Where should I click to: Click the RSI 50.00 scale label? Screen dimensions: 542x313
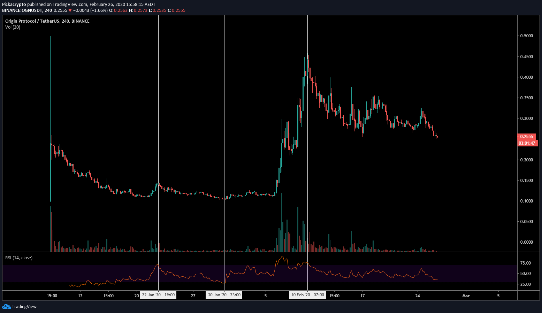coord(526,274)
